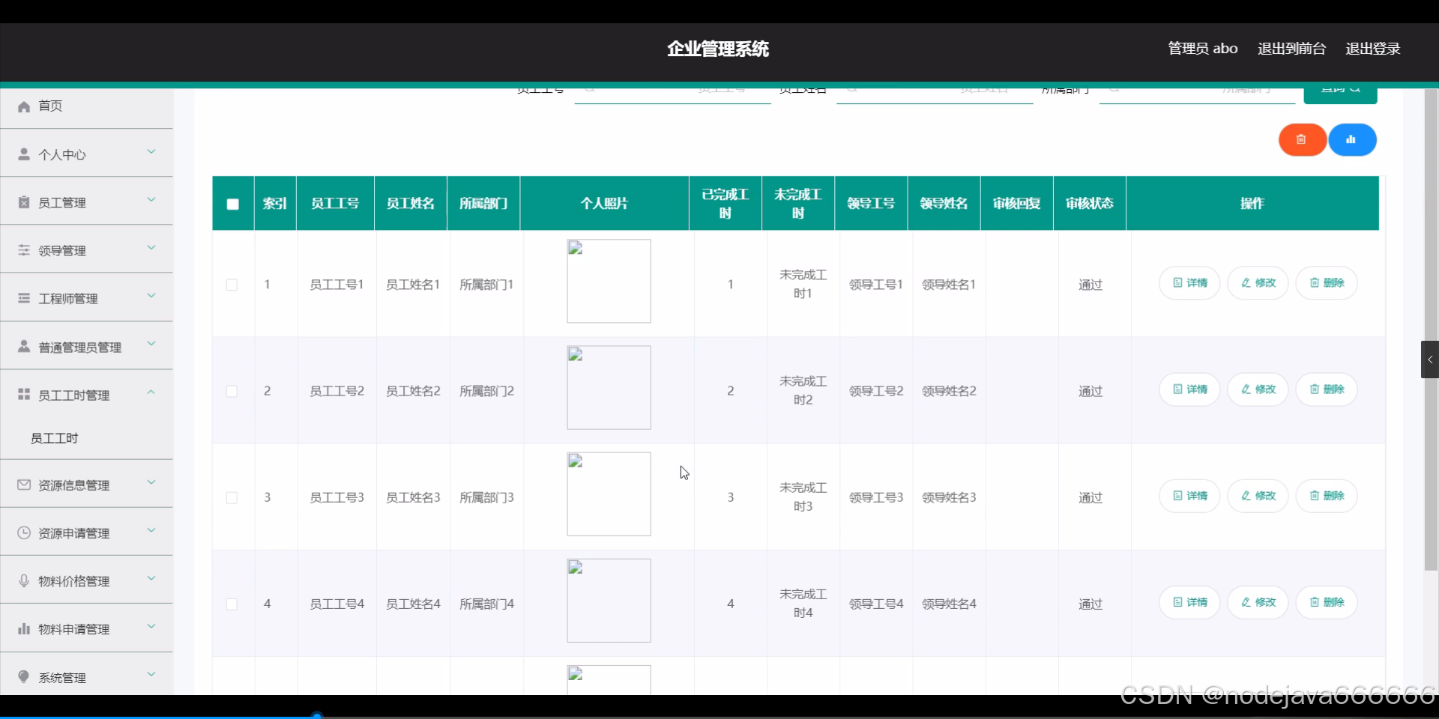Click the clipboard icon beside 员工管理
1439x719 pixels.
pyautogui.click(x=24, y=202)
